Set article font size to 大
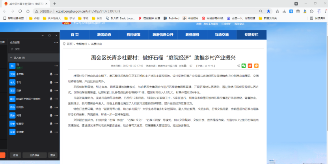This screenshot has width=328, height=164. 206,66
